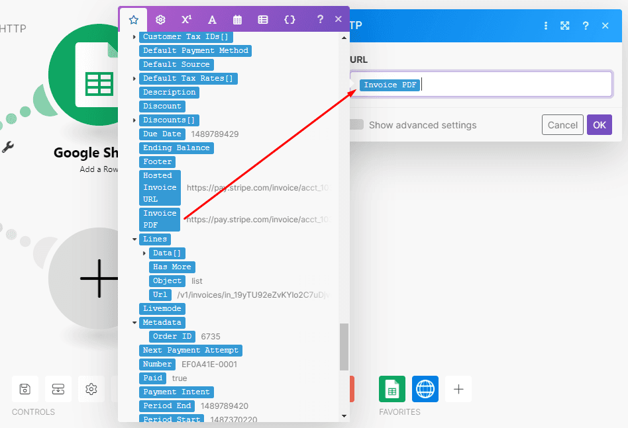This screenshot has width=628, height=428.
Task: Click the Cancel button
Action: [562, 125]
